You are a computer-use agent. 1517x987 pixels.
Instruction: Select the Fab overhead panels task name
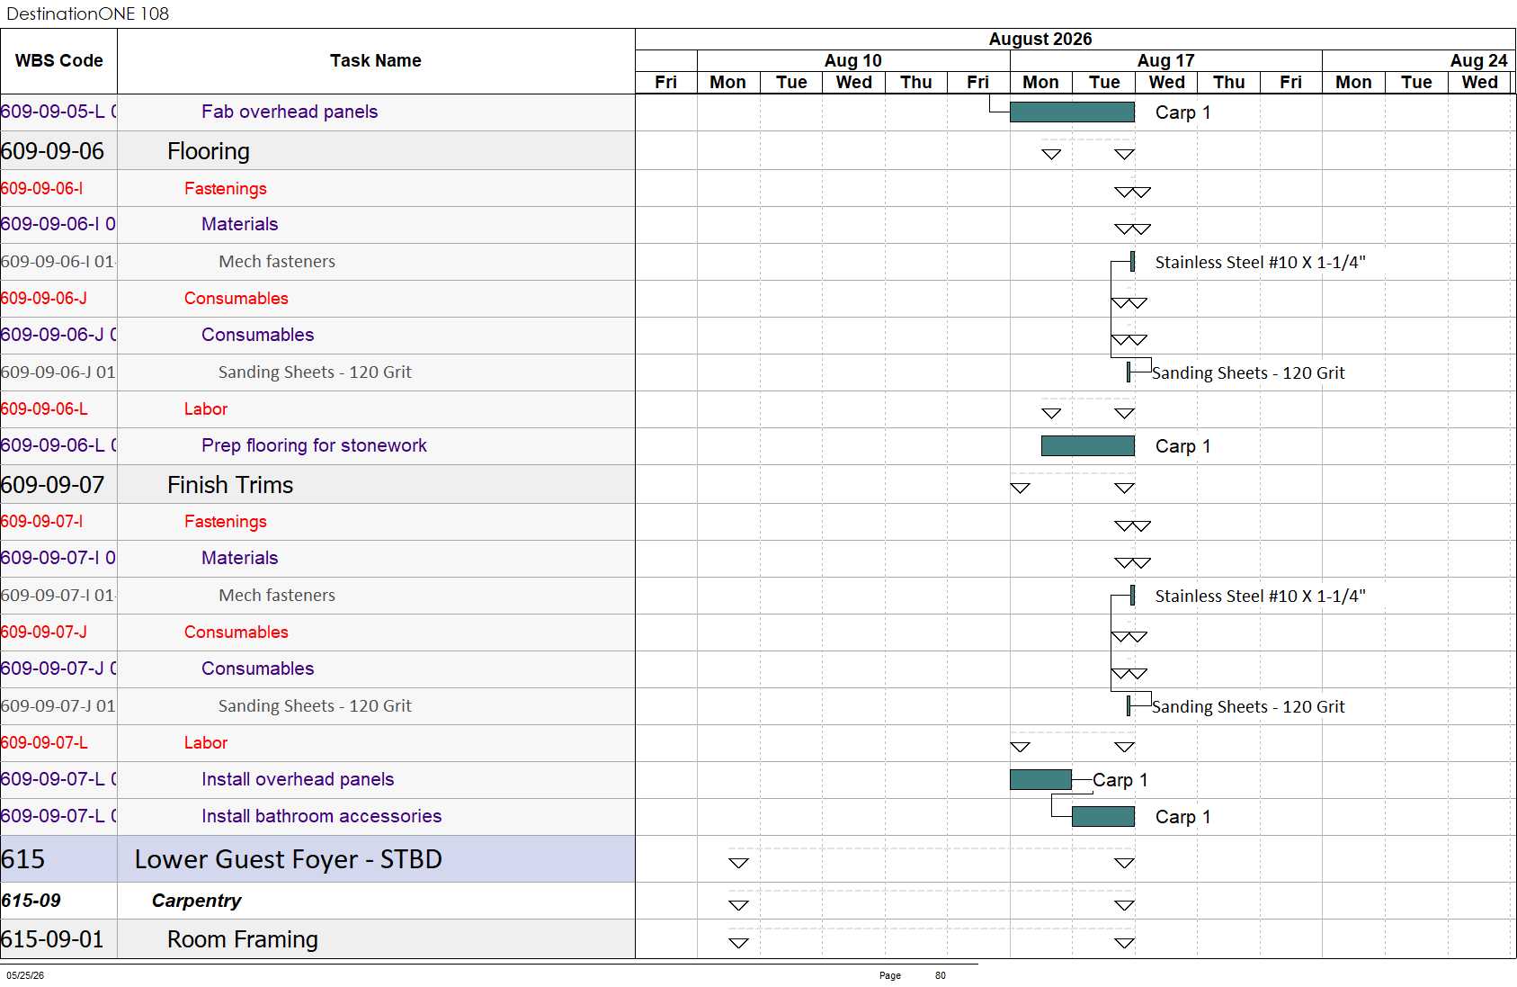pos(290,112)
